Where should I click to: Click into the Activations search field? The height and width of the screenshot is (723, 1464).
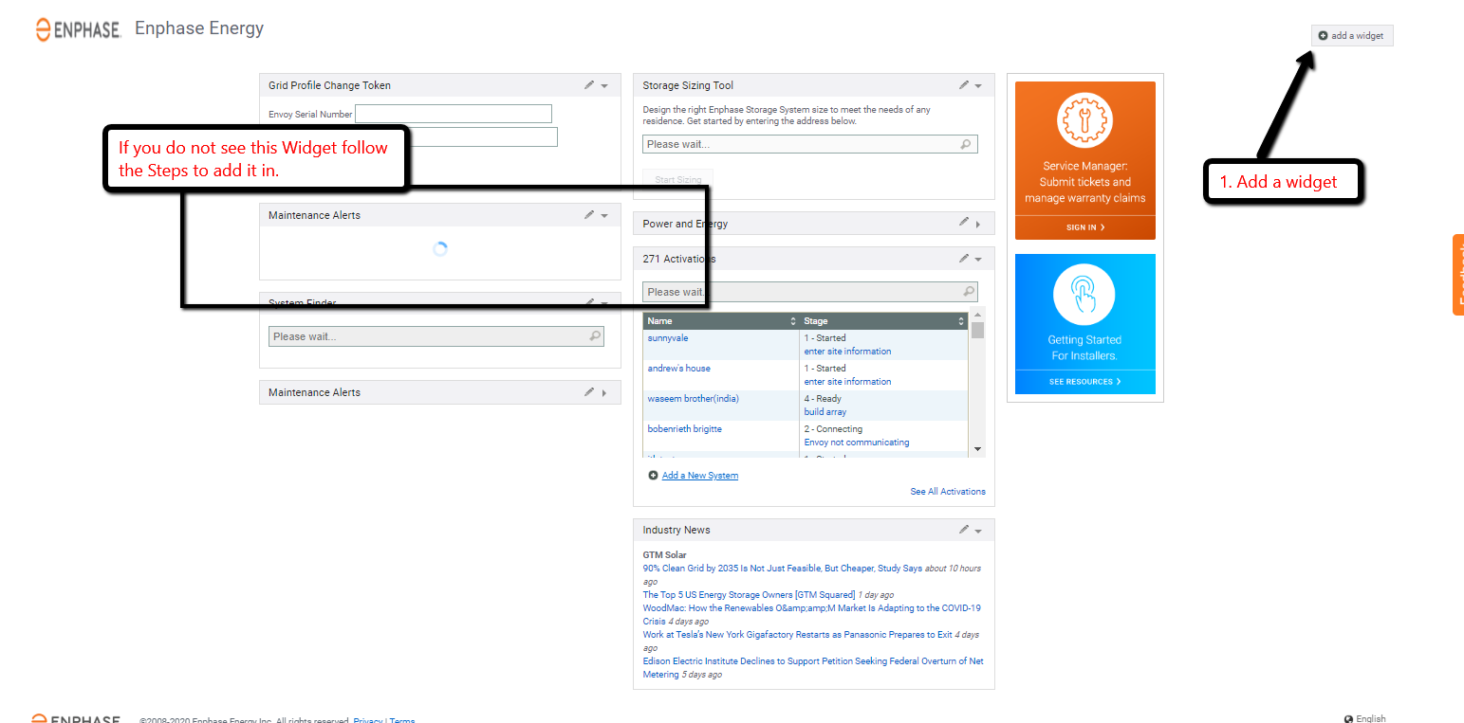(810, 292)
